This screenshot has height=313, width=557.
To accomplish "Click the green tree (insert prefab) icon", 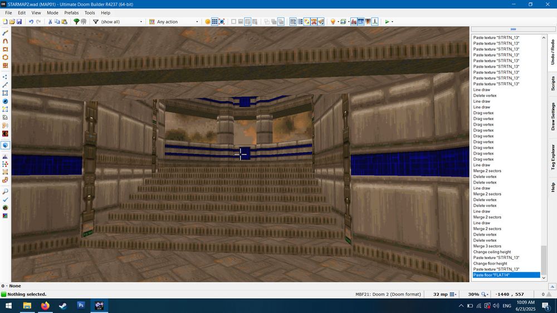I will point(76,22).
